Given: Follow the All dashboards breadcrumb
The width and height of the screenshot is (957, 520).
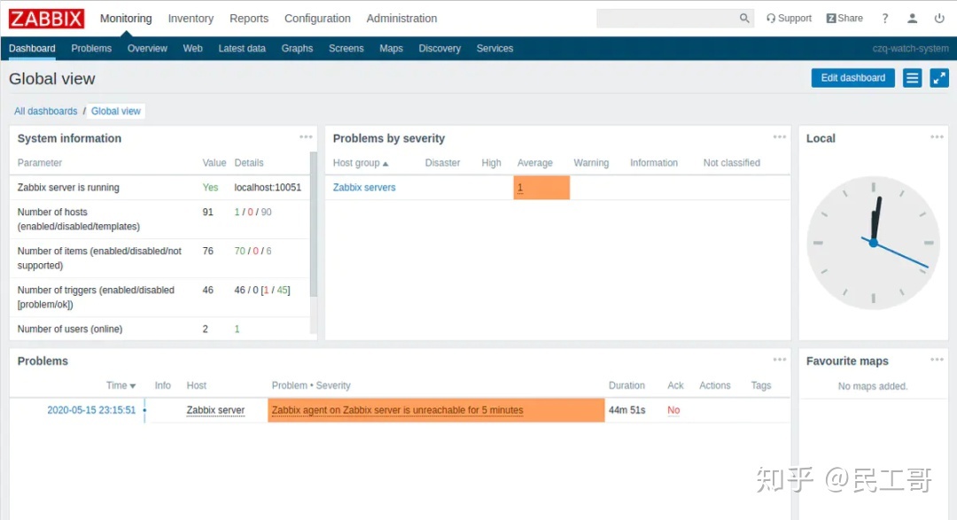Looking at the screenshot, I should point(46,111).
